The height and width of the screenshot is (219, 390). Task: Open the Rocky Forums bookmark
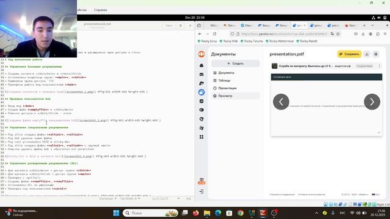(x=252, y=41)
